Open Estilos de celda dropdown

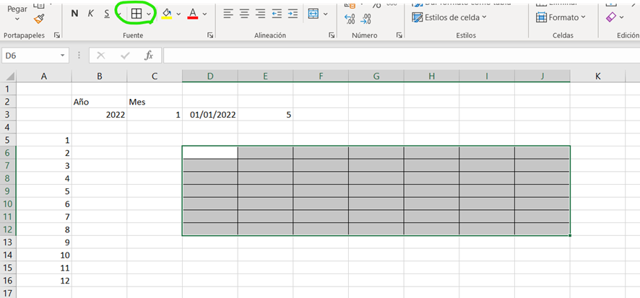click(449, 17)
